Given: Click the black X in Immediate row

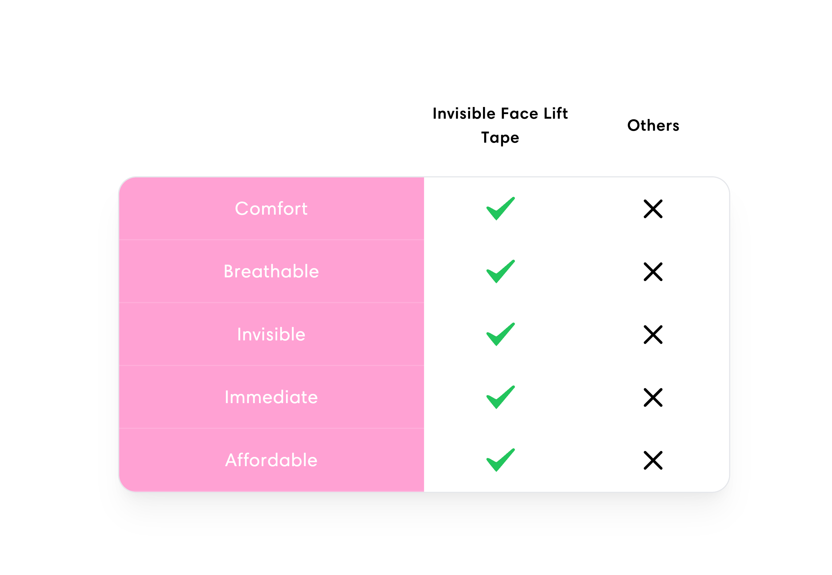Looking at the screenshot, I should [x=653, y=397].
